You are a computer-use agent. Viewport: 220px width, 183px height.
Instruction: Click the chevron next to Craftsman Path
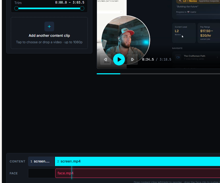(x=217, y=57)
